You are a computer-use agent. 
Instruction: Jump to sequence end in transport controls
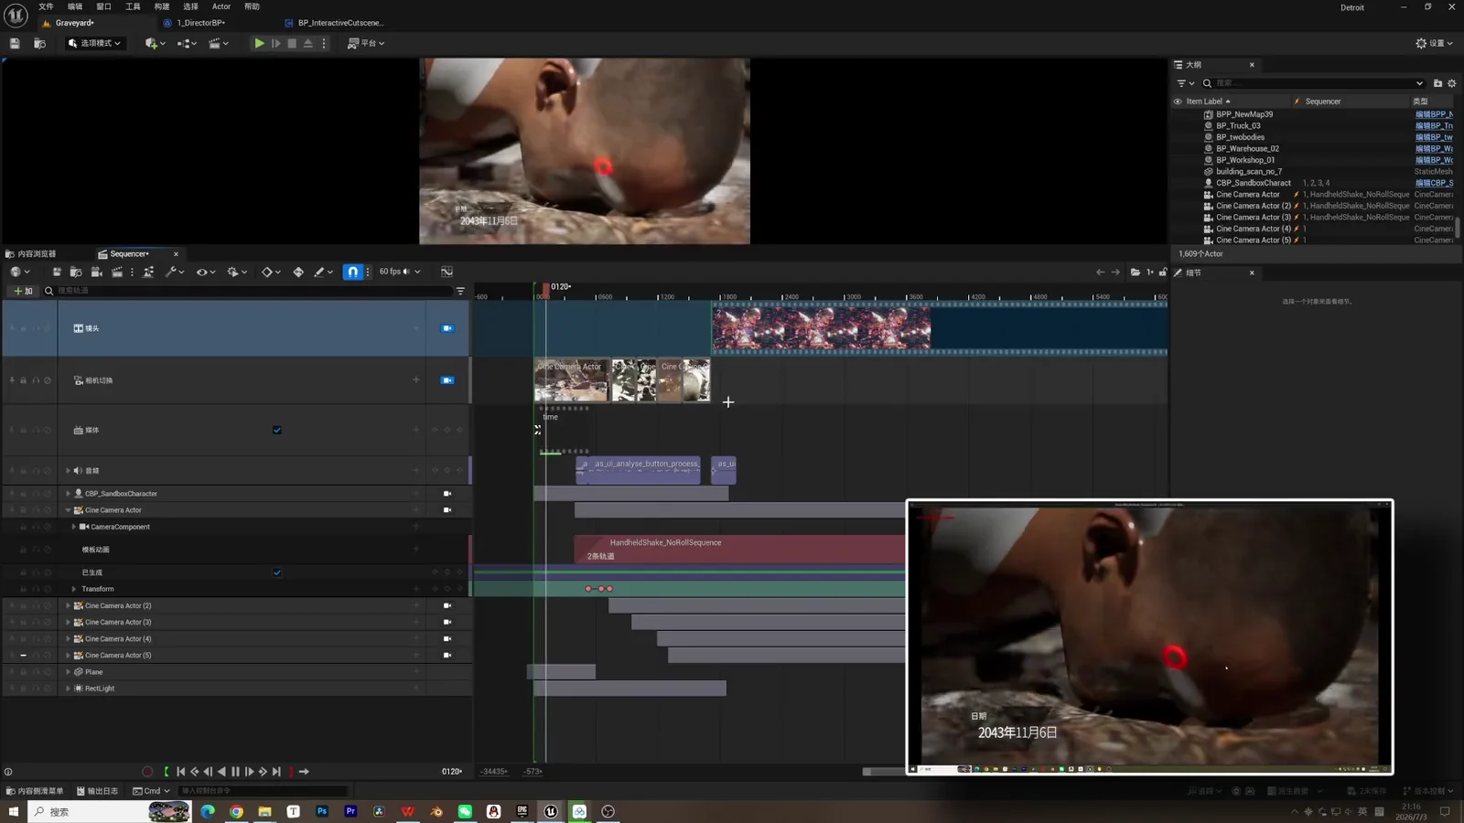coord(276,772)
